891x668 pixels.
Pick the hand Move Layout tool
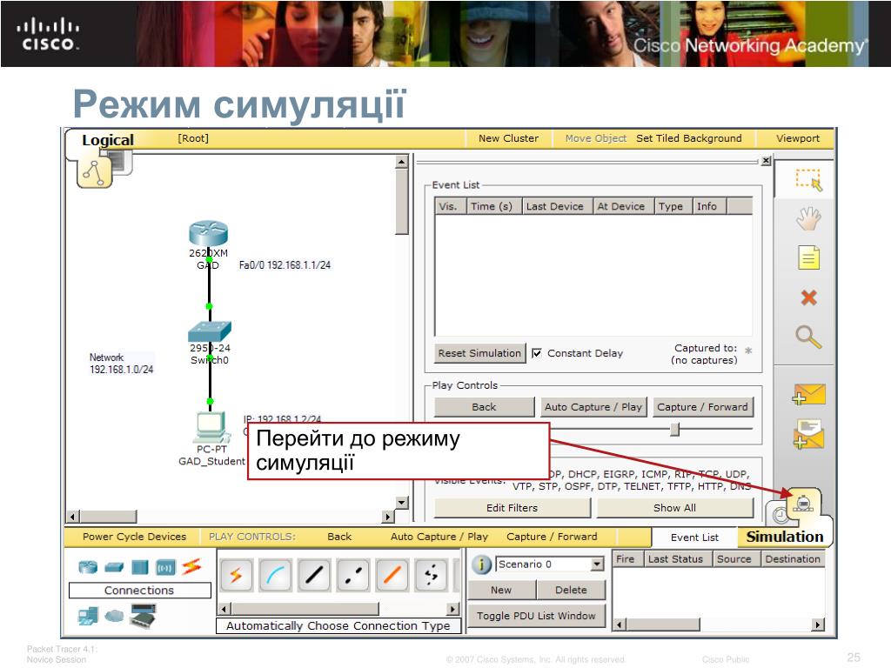(808, 218)
